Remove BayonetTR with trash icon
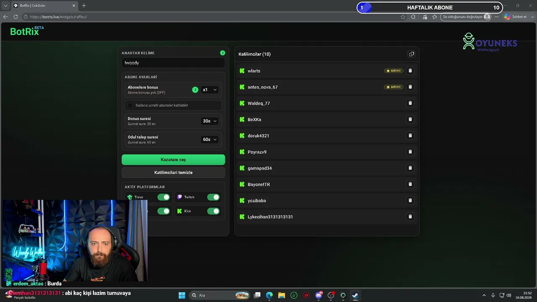This screenshot has height=302, width=537. [410, 184]
